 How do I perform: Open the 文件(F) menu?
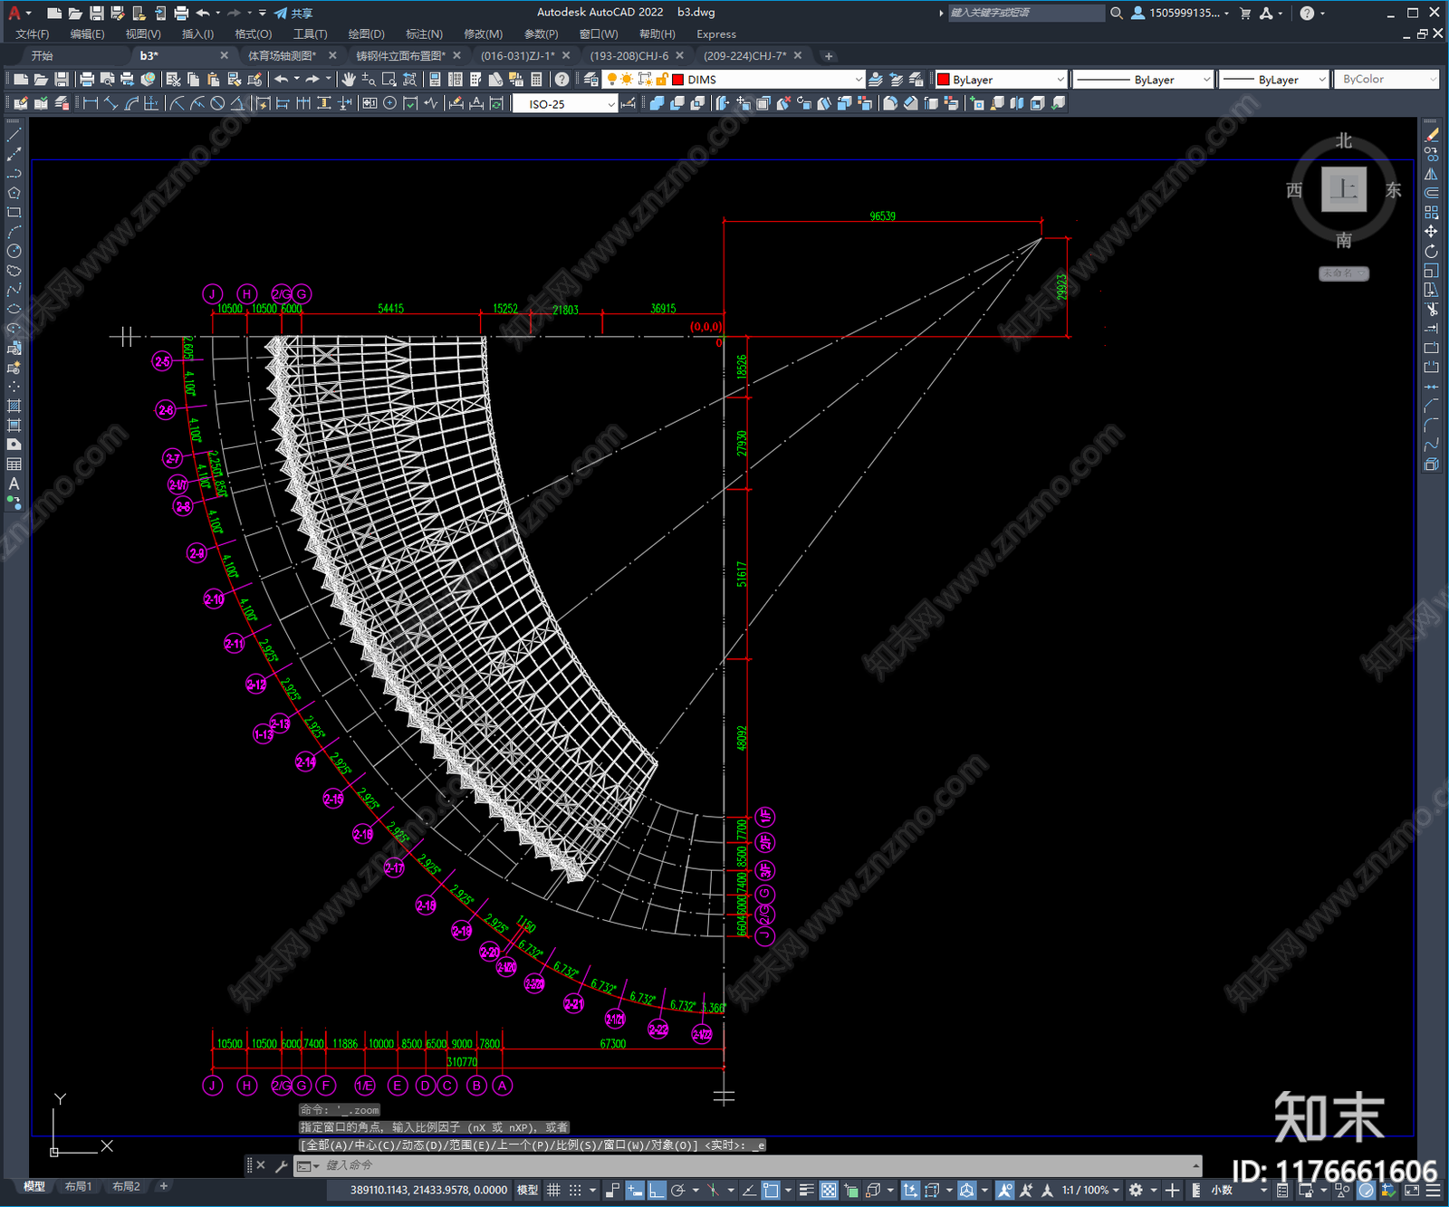coord(32,34)
